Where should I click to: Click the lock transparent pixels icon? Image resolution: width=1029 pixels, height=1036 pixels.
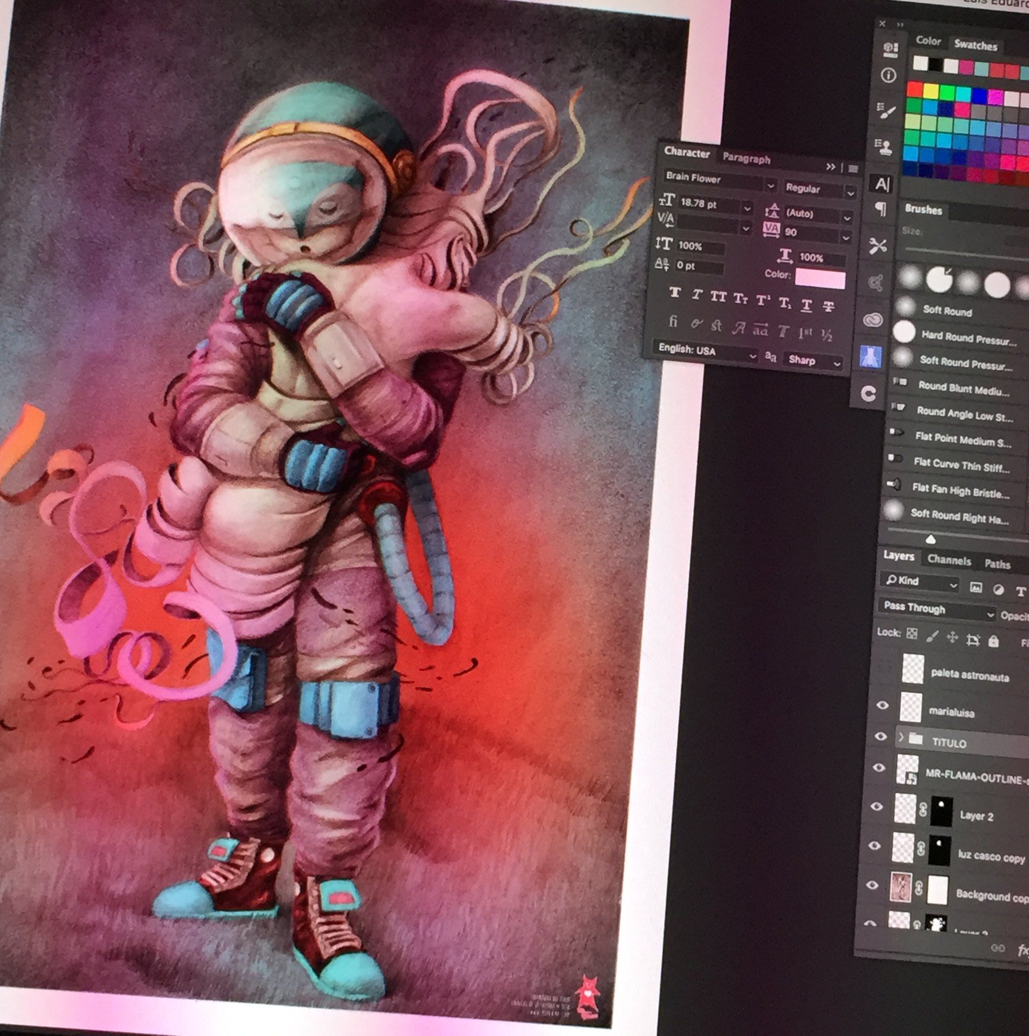click(912, 634)
